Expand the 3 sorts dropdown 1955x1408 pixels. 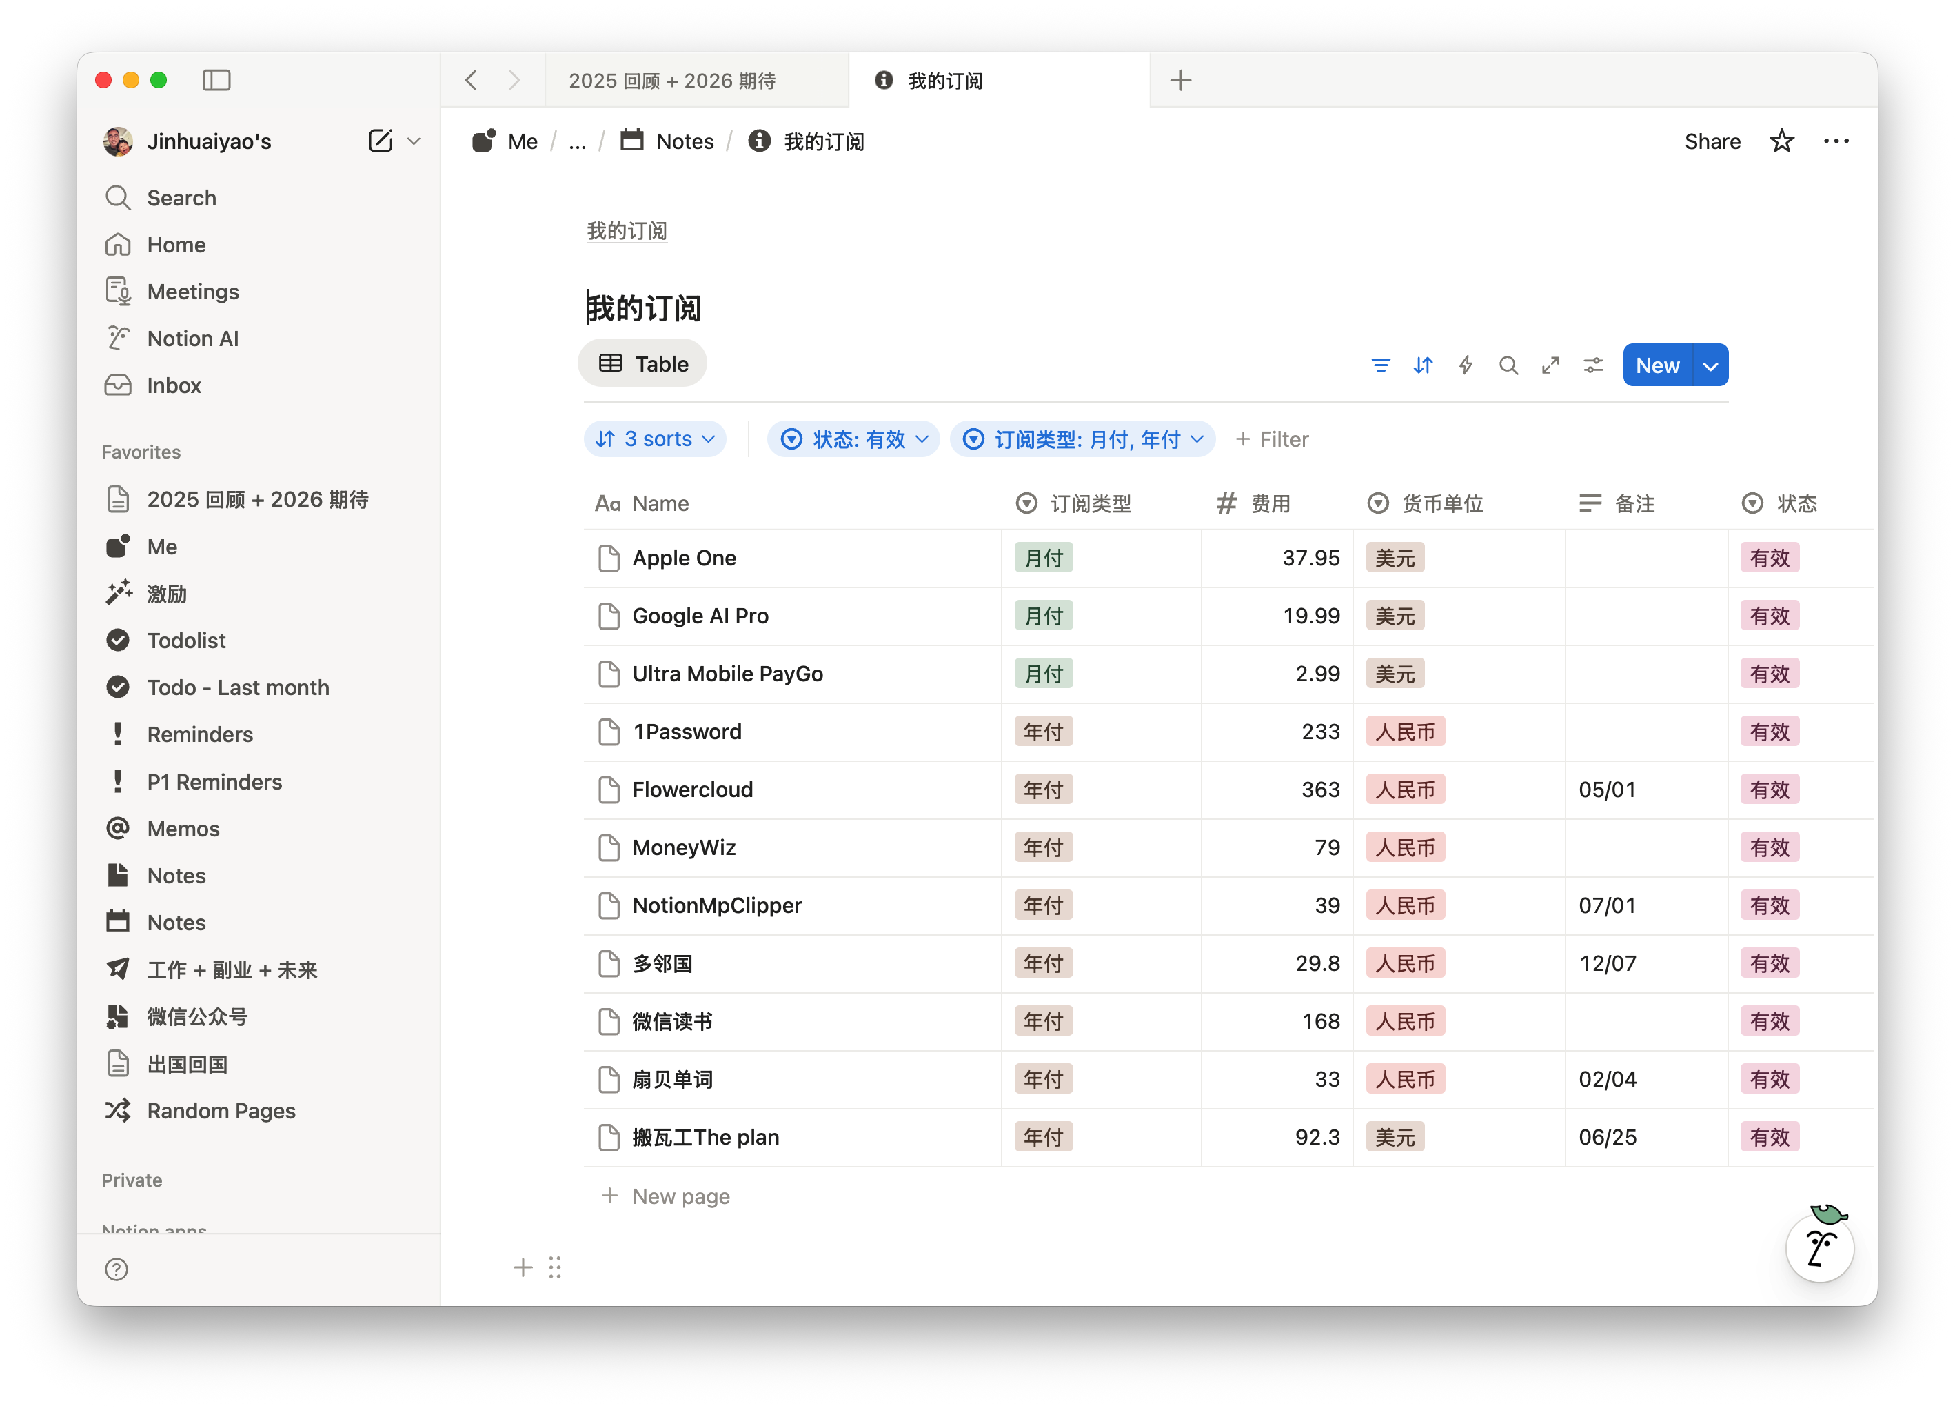[655, 440]
